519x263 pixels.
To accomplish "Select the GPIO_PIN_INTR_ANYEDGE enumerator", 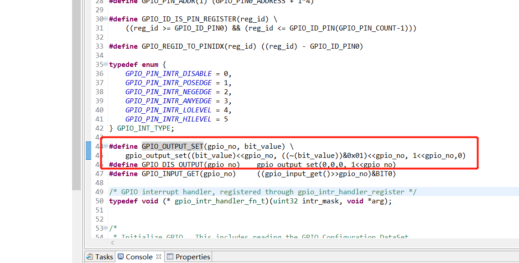I will tap(168, 101).
